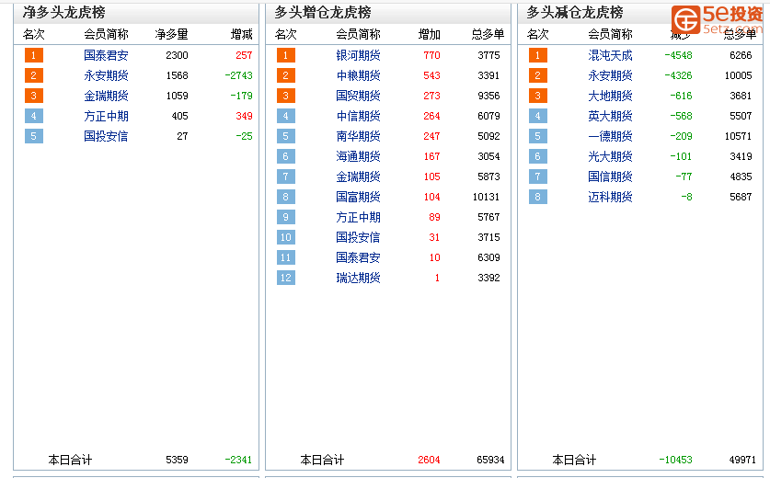Click the 净多头龙虎榜 panel title
Screen dimensions: 770x478
point(63,12)
